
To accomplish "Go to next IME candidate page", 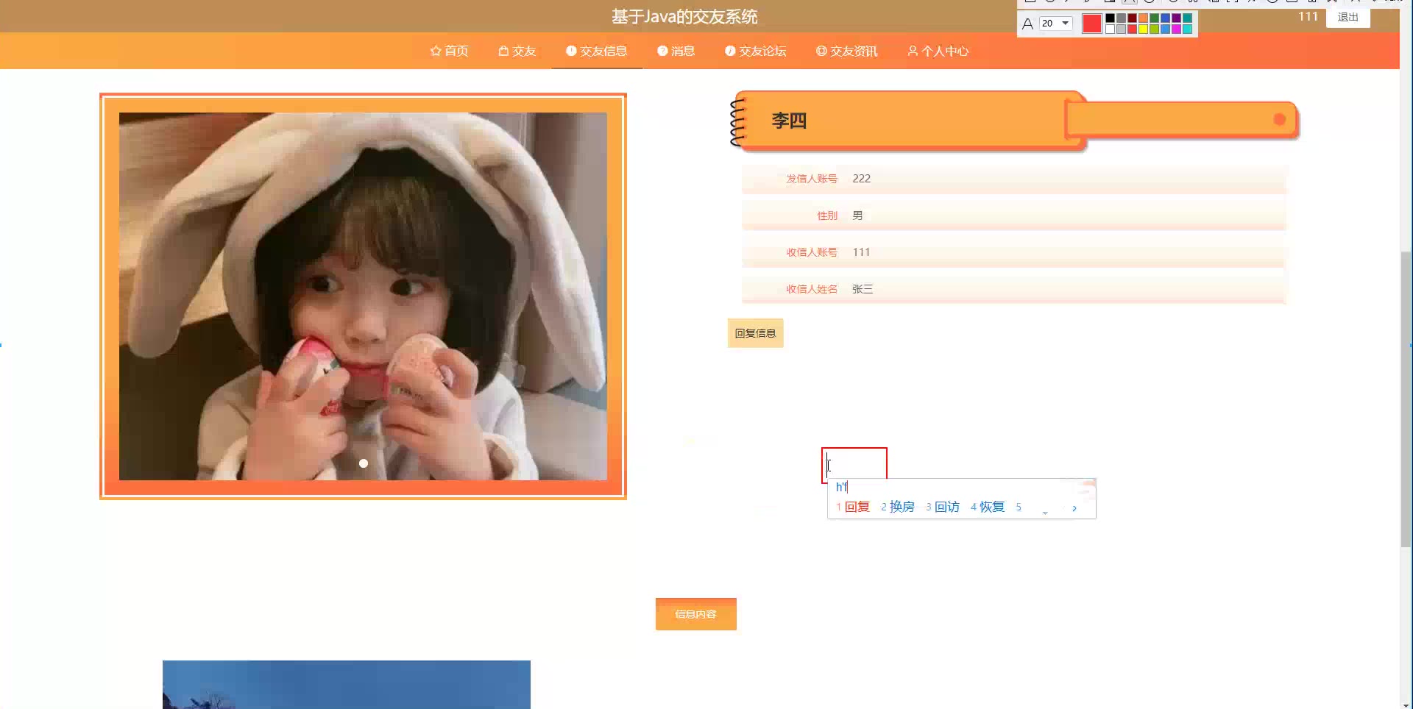I will pos(1074,507).
